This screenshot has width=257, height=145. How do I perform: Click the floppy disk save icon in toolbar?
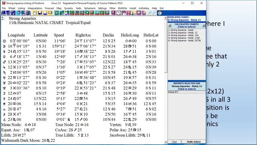coord(40,13)
